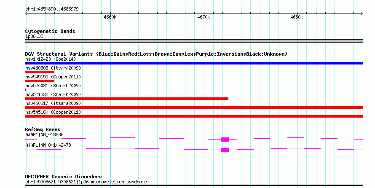Screen dimensions: 375x188
Task: Click the DECIPHER Genomic Disorders track title
Action: 63,177
